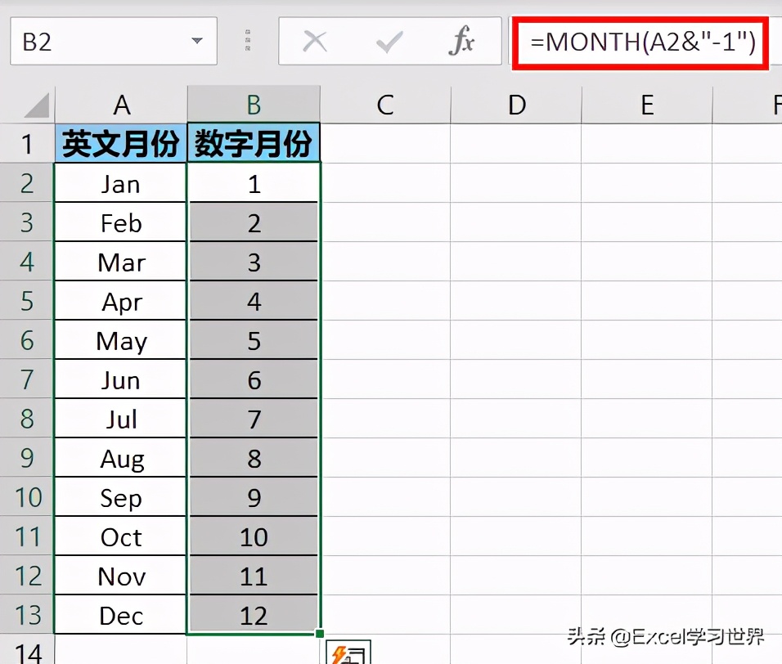The image size is (782, 664).
Task: Click the cell containing Jun
Action: click(x=121, y=379)
